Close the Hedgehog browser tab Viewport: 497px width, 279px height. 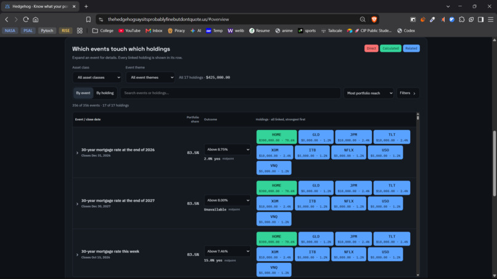(x=74, y=6)
